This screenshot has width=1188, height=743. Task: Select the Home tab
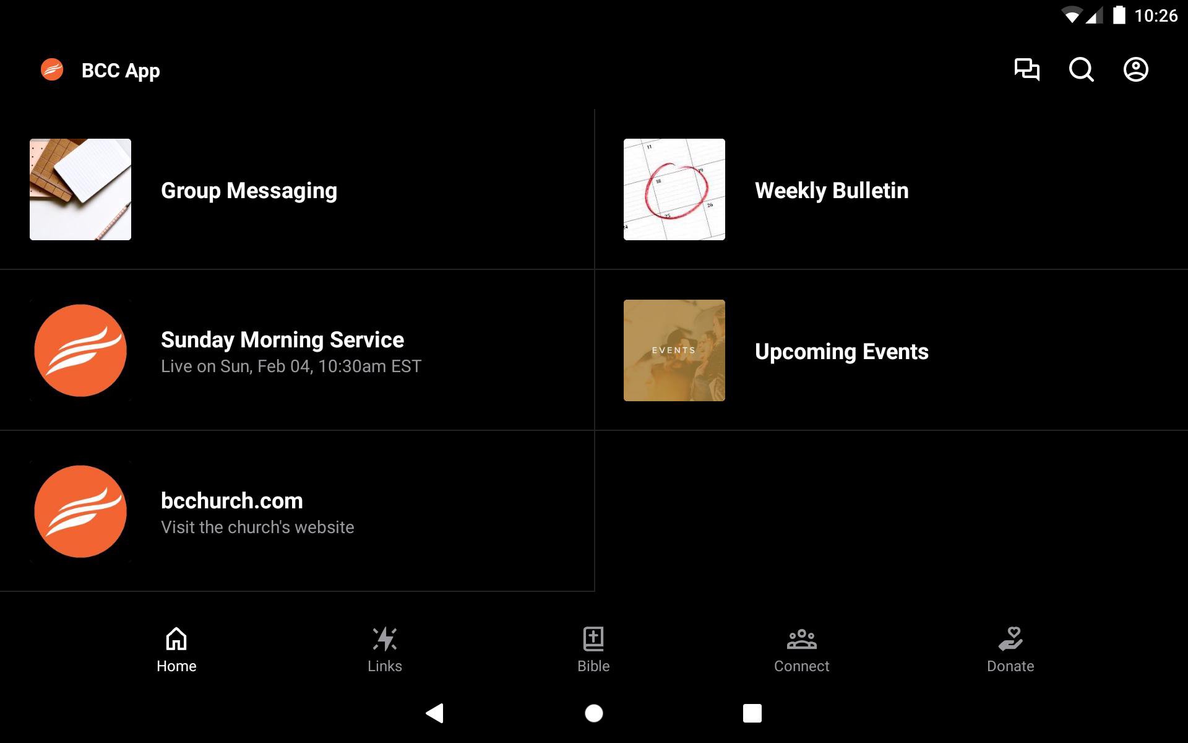pos(176,650)
